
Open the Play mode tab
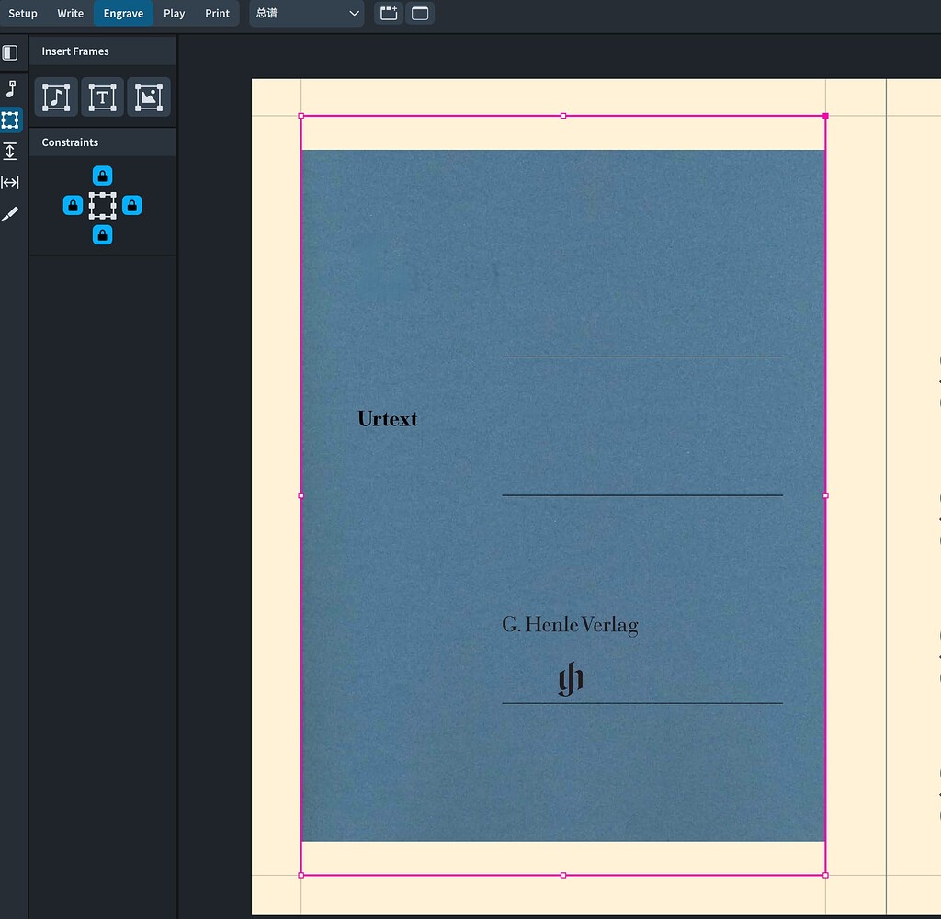(x=174, y=13)
